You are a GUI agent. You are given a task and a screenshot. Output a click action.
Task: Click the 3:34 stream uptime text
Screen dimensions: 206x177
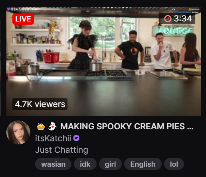(x=183, y=19)
